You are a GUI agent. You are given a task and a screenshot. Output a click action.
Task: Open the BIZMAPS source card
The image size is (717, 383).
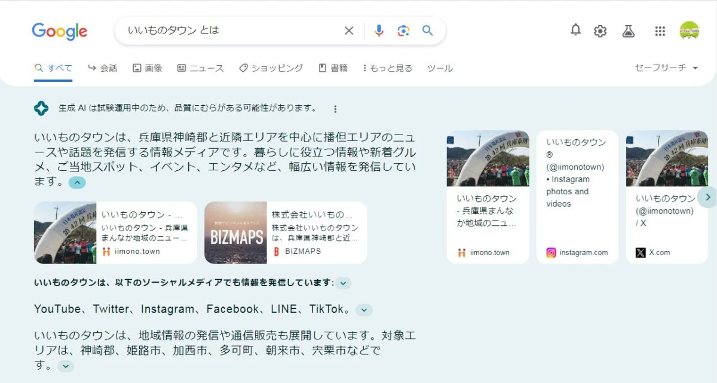point(286,232)
